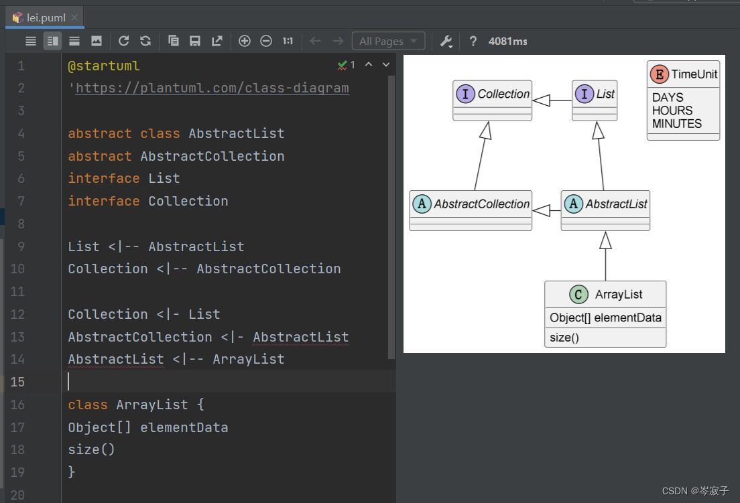Open the plantuml.com class-diagram link
Viewport: 740px width, 503px height.
(x=212, y=88)
